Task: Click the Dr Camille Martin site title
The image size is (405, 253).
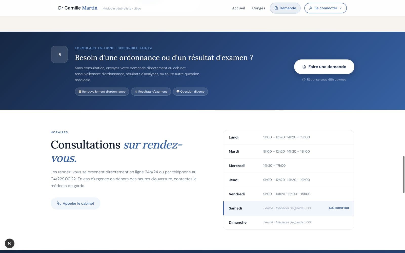Action: [x=78, y=8]
